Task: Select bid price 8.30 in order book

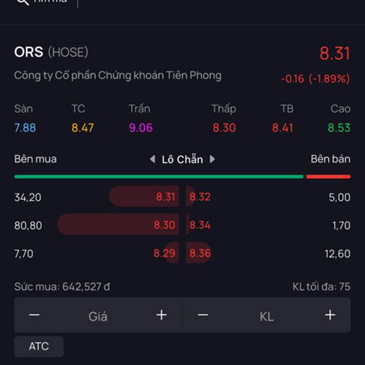Action: point(164,225)
